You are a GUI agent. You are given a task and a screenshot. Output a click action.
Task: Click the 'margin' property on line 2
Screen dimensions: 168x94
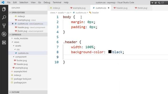77,22
